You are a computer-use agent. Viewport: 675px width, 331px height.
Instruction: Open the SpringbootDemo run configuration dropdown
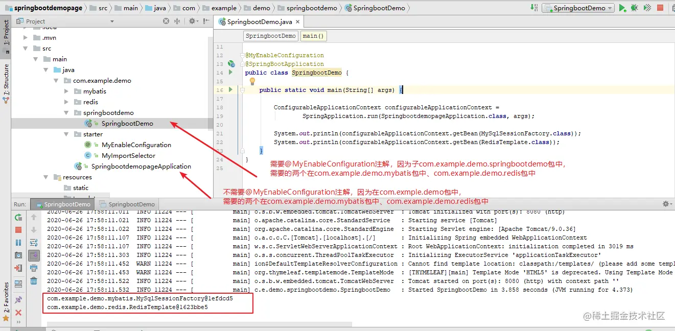click(577, 8)
